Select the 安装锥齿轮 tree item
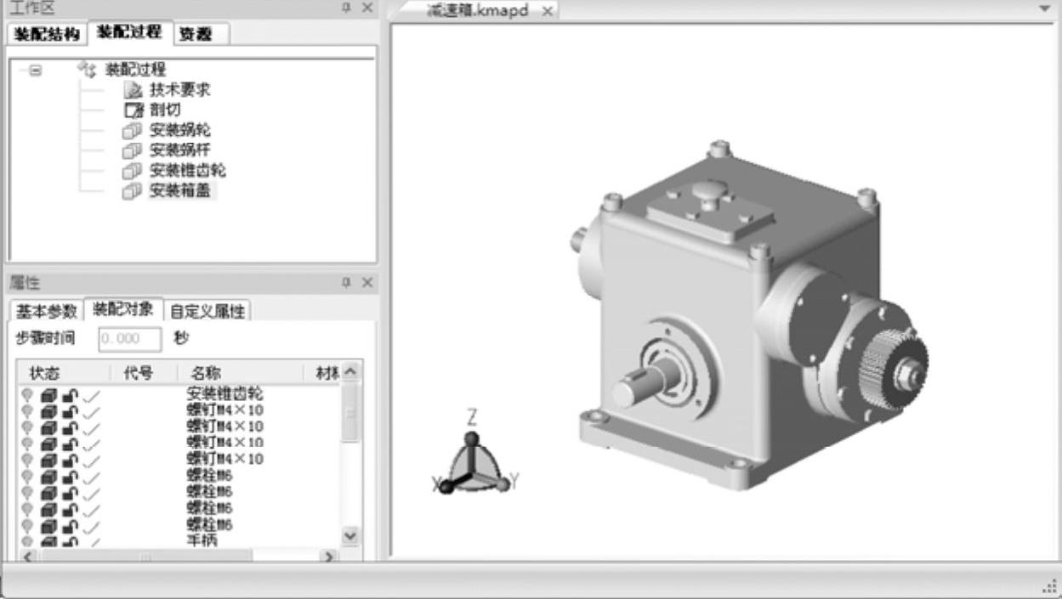Viewport: 1062px width, 599px height. coord(187,171)
